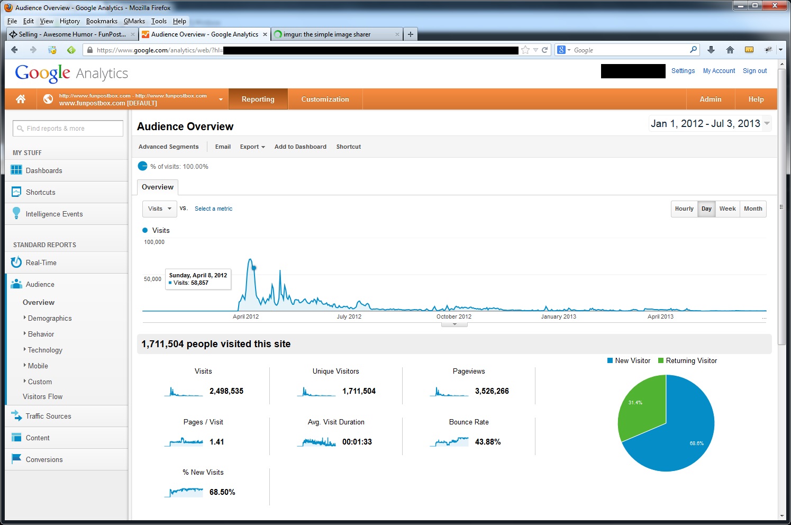Set chart granularity to Day
Screen dimensions: 791x525
click(706, 209)
